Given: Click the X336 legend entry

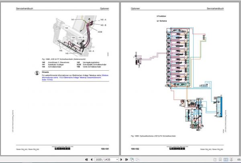Looking at the screenshot, I should (x=91, y=65).
